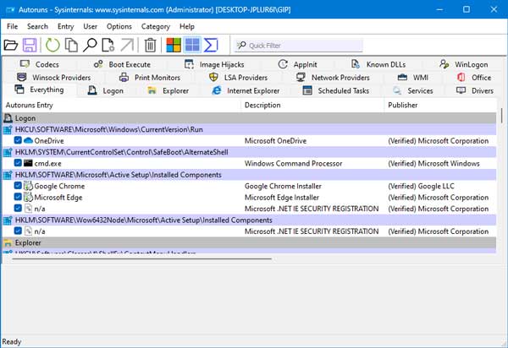
Task: Click the Open file toolbar icon
Action: [11, 45]
